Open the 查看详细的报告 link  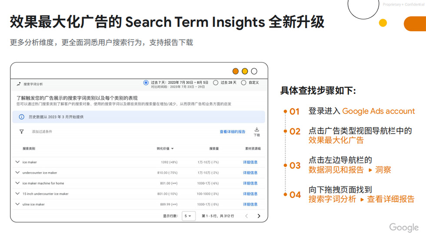click(232, 132)
